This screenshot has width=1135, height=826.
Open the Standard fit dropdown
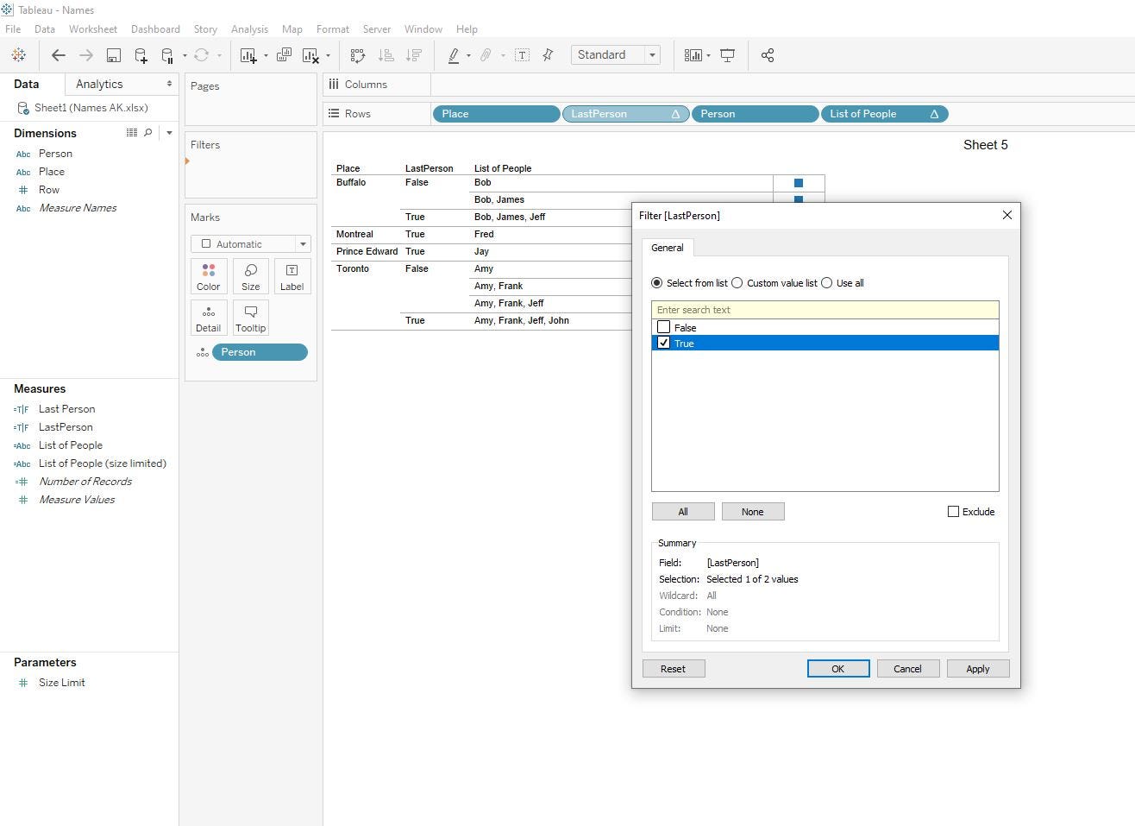[651, 54]
